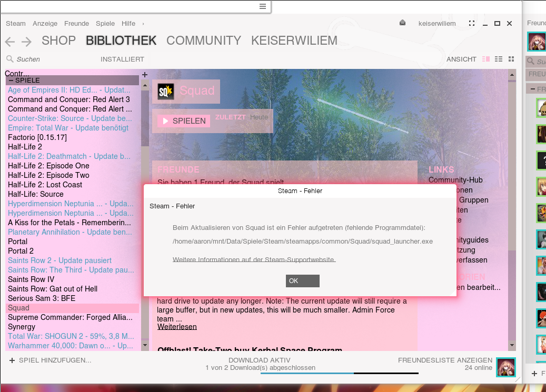Open the Steam menu
The width and height of the screenshot is (546, 392).
pyautogui.click(x=16, y=23)
